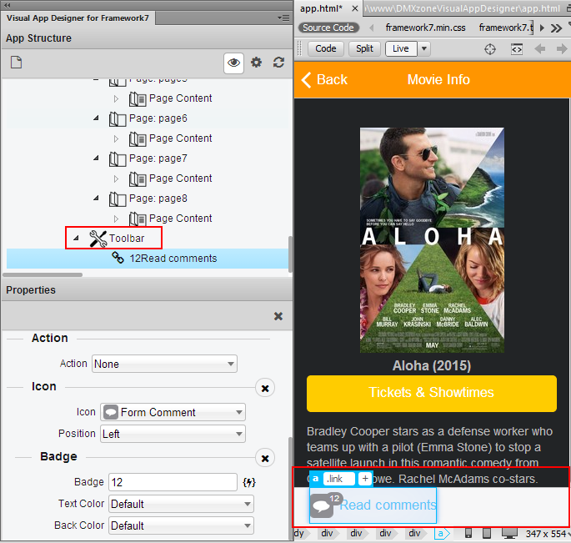
Task: Open the Live view options dropdown arrow
Action: (424, 48)
